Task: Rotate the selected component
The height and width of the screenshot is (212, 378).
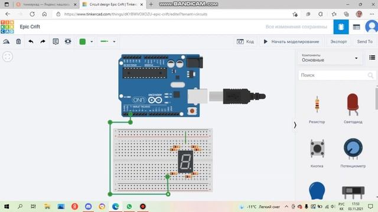Action: click(6, 42)
